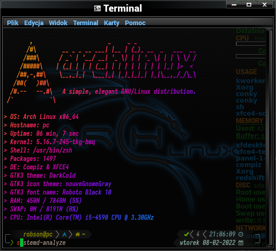Click the time text 21:06:09
This screenshot has width=276, height=251.
click(222, 234)
